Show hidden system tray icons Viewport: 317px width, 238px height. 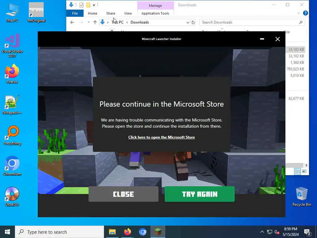(262, 232)
